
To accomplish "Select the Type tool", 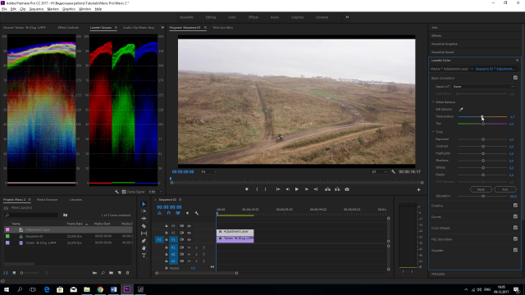I will point(144,256).
